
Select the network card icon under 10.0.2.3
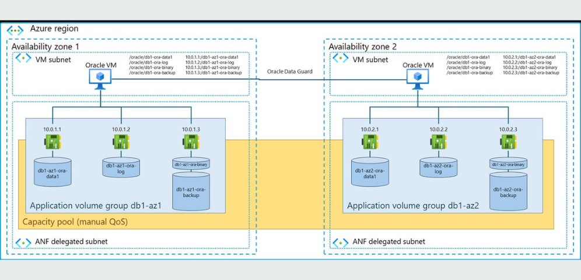(x=508, y=142)
